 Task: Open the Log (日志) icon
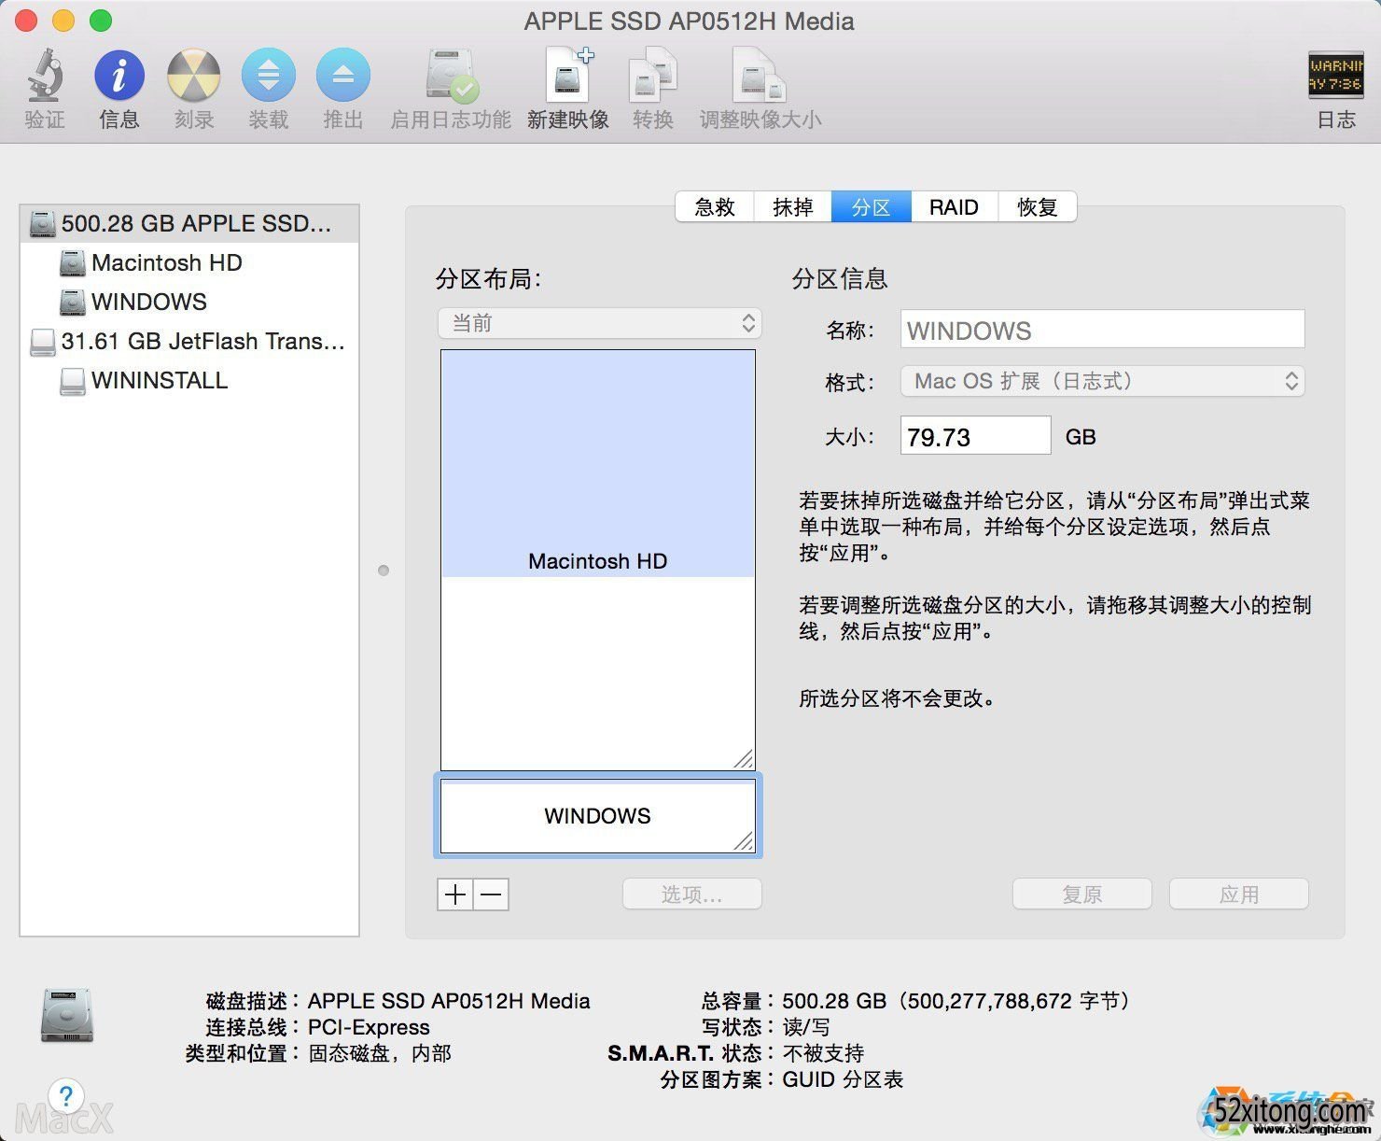1335,75
